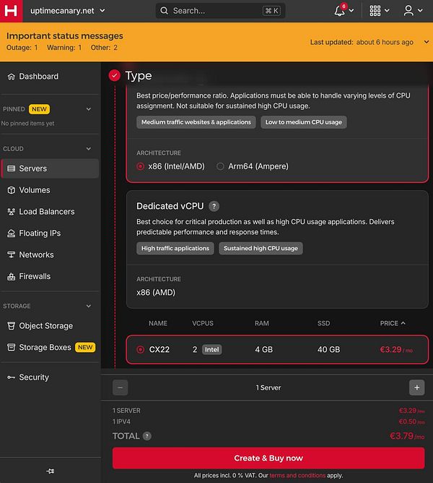
Task: Collapse the STORAGE section
Action: click(89, 306)
